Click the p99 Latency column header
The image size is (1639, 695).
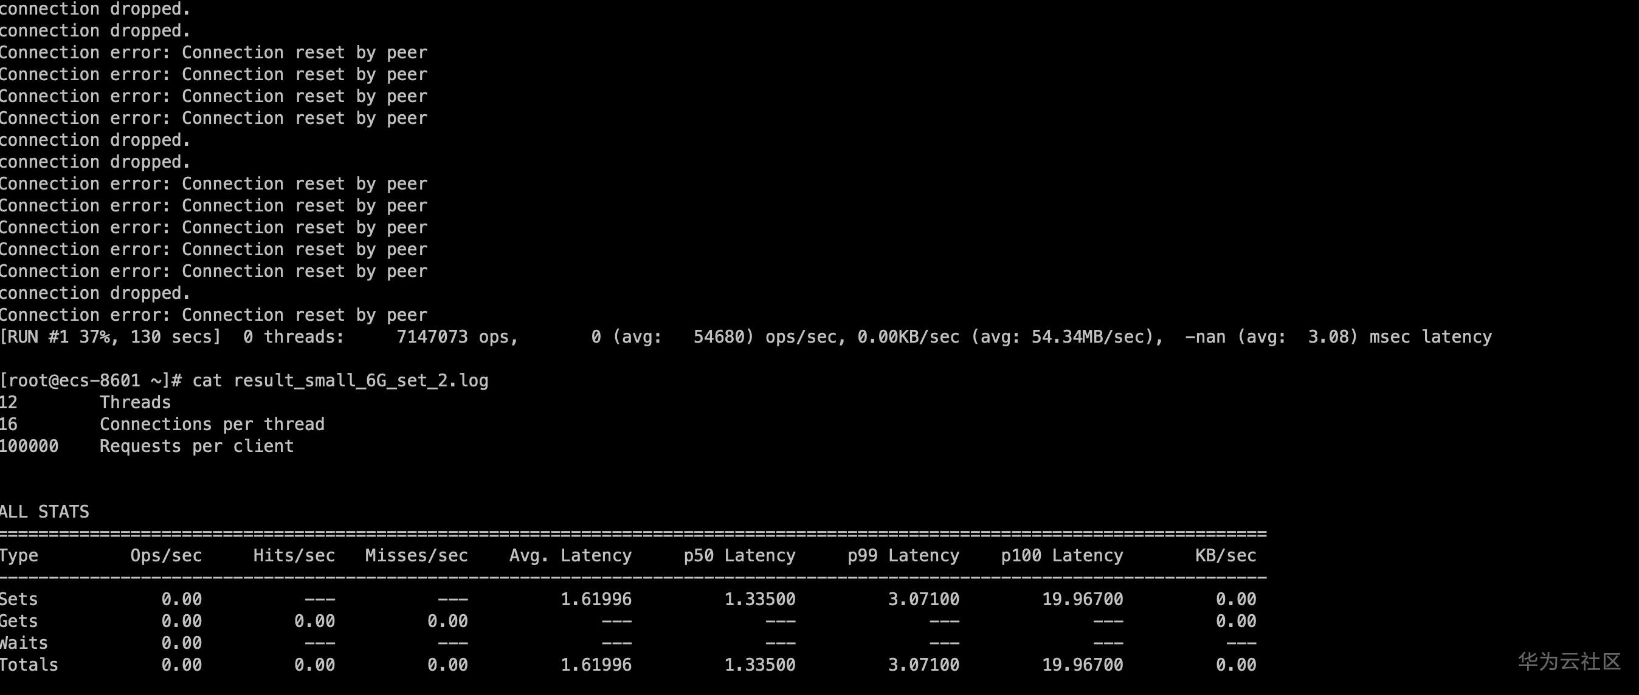tap(903, 556)
